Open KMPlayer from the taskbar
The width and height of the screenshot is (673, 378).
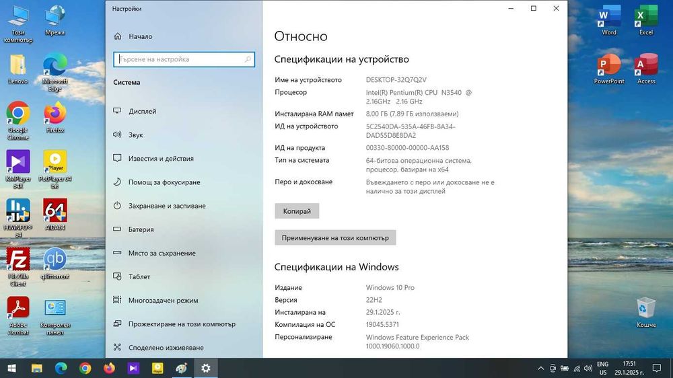(133, 368)
